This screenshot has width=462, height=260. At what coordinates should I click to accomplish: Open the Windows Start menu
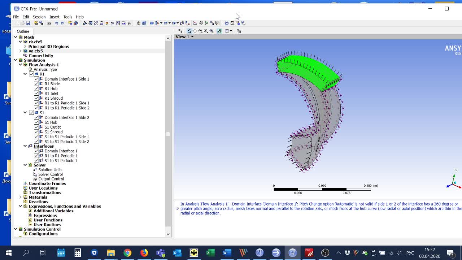click(x=9, y=253)
